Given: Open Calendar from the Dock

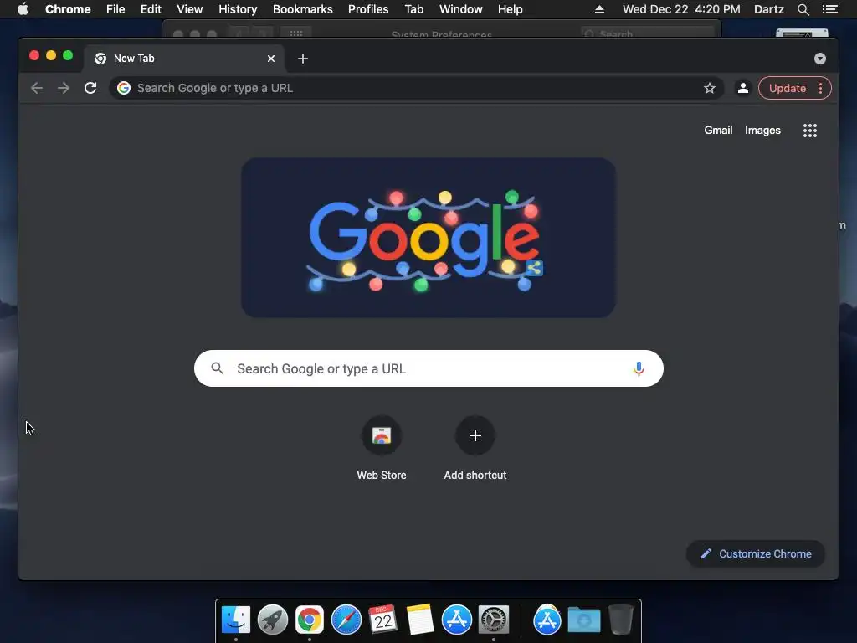Looking at the screenshot, I should coord(382,620).
